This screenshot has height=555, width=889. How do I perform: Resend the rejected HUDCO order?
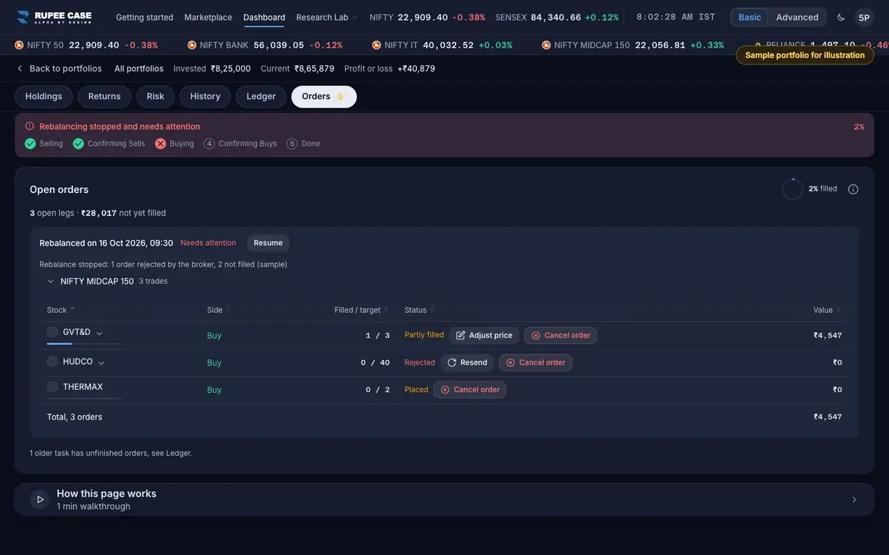(467, 363)
